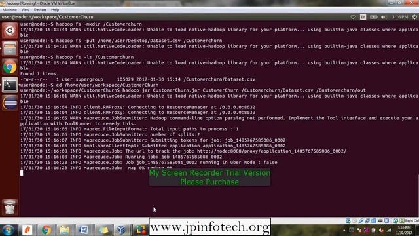The image size is (419, 236).
Task: Click the hadoop fs -ls /Customerchurn command
Action: pyautogui.click(x=95, y=57)
